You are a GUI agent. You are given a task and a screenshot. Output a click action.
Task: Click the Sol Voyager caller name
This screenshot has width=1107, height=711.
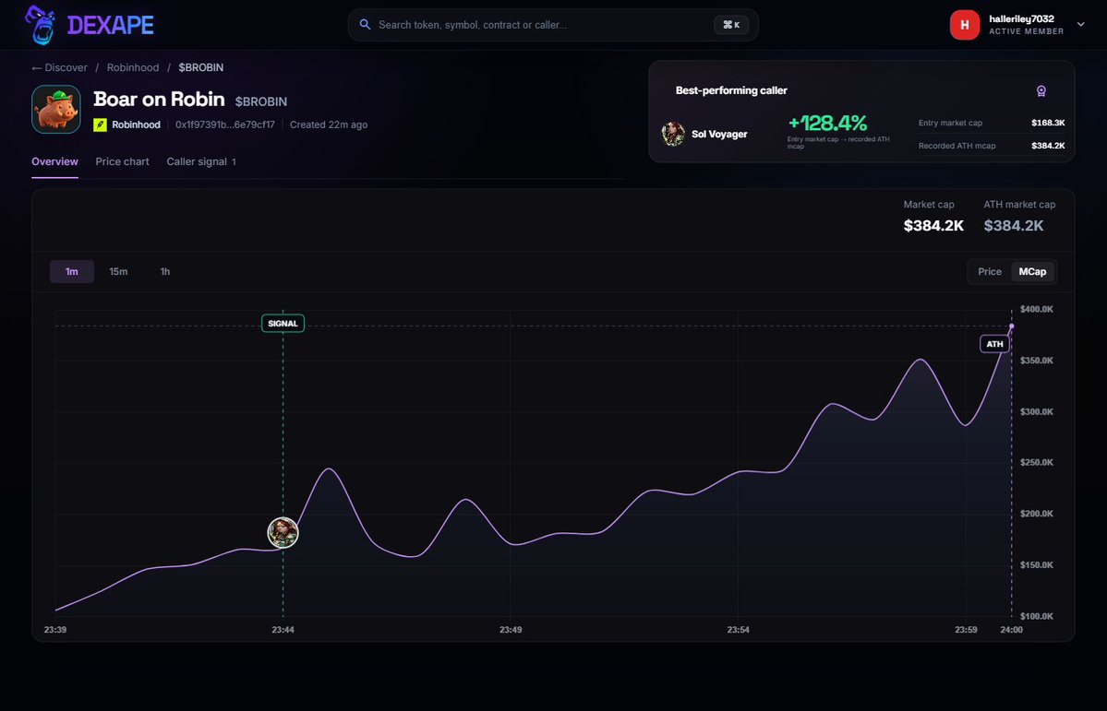pos(719,134)
